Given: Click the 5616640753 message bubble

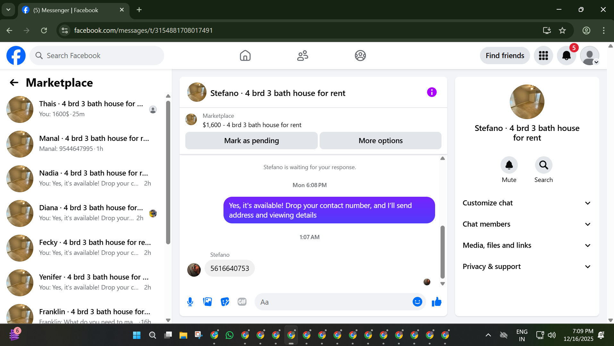Looking at the screenshot, I should pyautogui.click(x=230, y=268).
